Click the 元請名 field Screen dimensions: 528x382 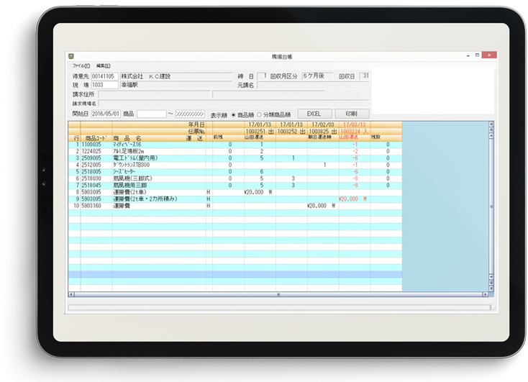pos(313,85)
